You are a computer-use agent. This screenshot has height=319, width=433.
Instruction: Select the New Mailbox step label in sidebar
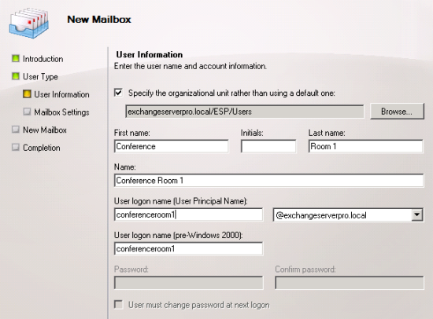tap(45, 130)
